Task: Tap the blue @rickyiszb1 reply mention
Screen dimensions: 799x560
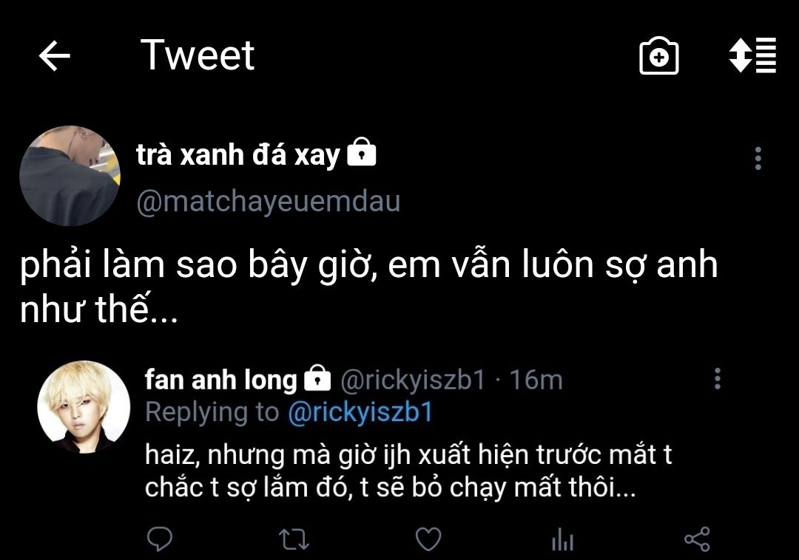Action: [360, 412]
